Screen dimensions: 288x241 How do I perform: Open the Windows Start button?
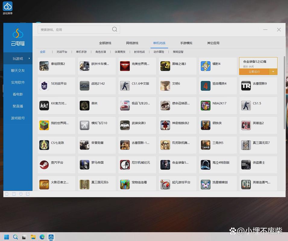[x=6, y=237]
